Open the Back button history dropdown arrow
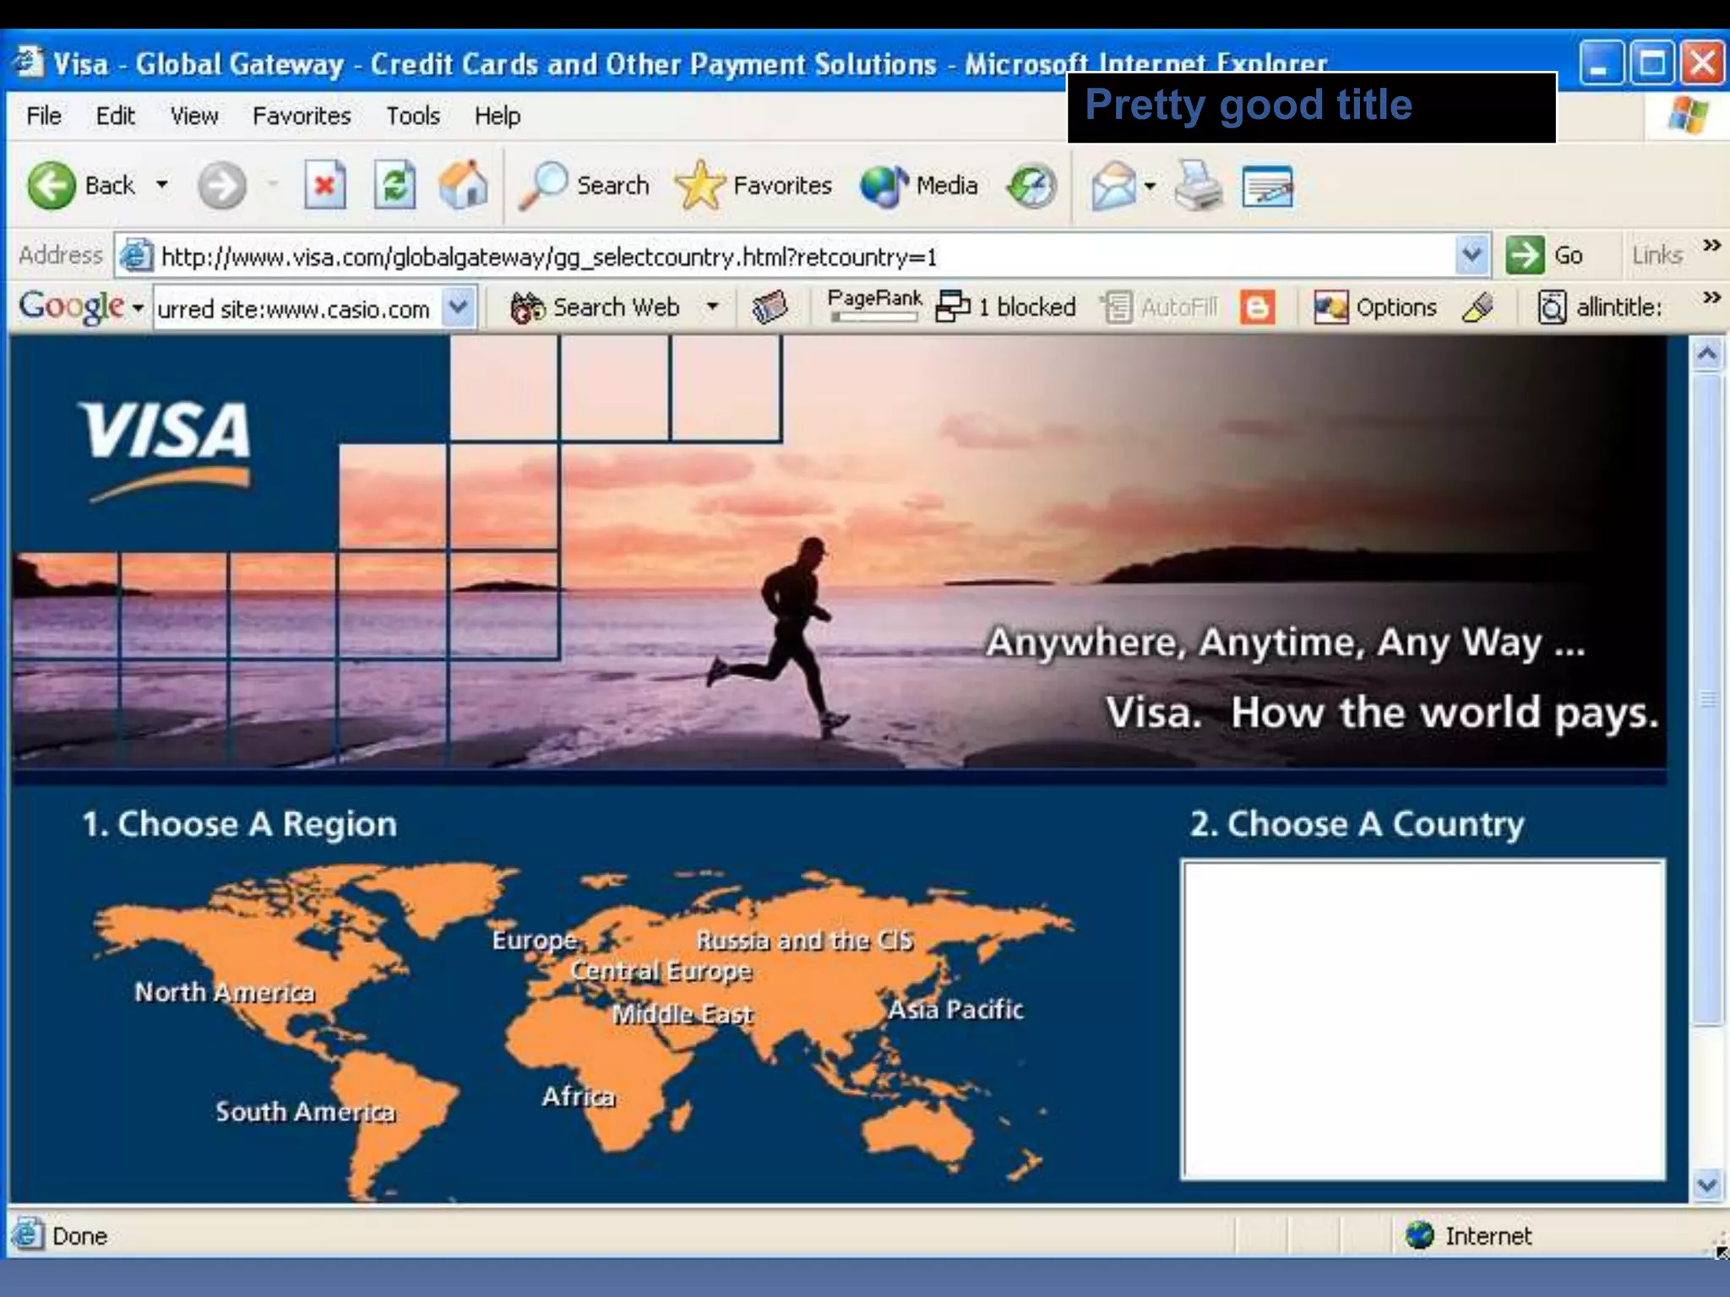The image size is (1730, 1297). click(162, 184)
